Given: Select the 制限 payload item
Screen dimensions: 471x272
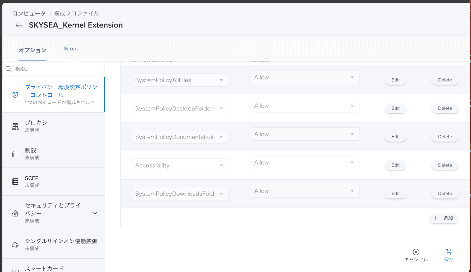Looking at the screenshot, I should click(53, 154).
